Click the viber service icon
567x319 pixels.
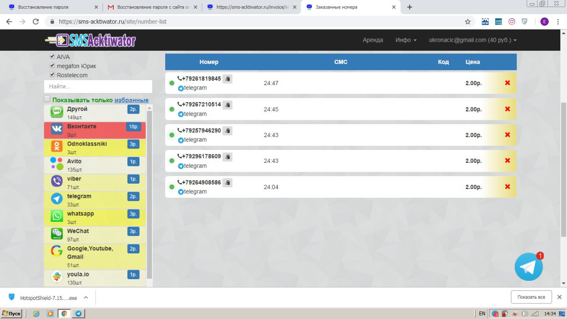click(x=57, y=181)
